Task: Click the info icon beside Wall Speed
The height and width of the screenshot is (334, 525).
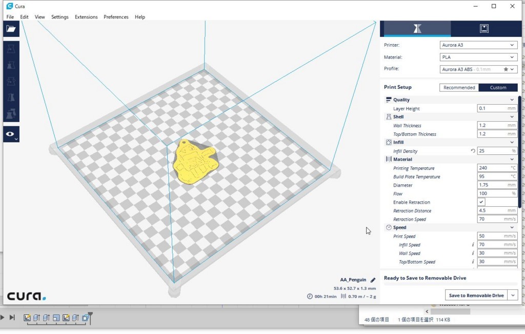Action: [473, 253]
